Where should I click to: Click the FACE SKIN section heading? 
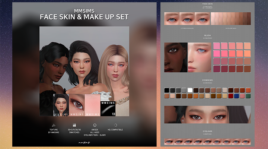207,4
